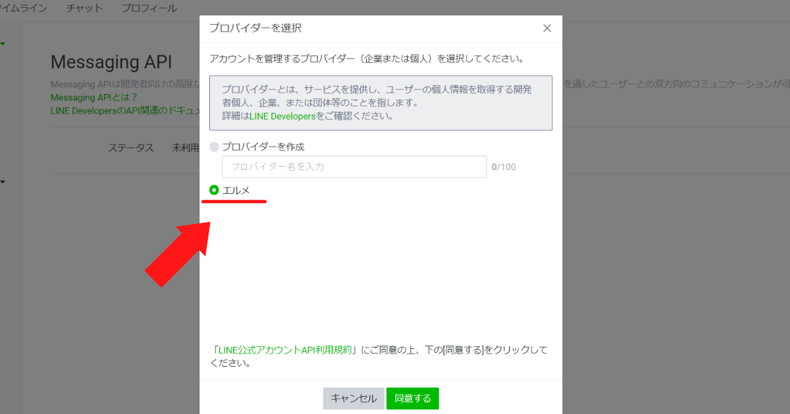This screenshot has width=790, height=414.
Task: Click the プロバイダー名を入力 input field
Action: tap(354, 166)
